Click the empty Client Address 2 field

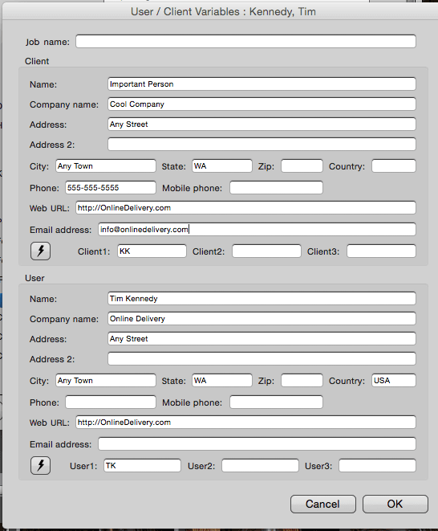click(262, 145)
